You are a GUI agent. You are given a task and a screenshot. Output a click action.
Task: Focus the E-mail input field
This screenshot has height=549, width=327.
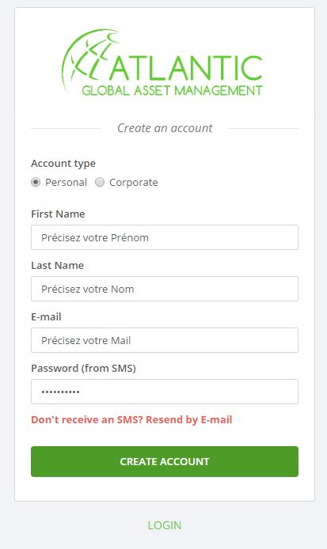[x=165, y=340]
